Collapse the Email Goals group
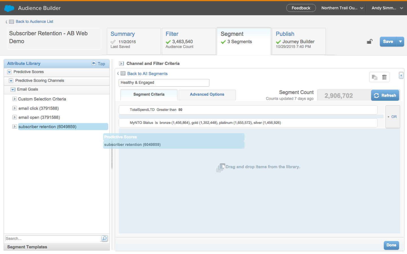This screenshot has height=254, width=407. [x=13, y=89]
